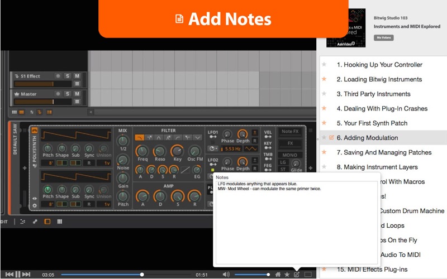Click Instruments and MIDI Explored title
447x279 pixels.
[x=407, y=26]
